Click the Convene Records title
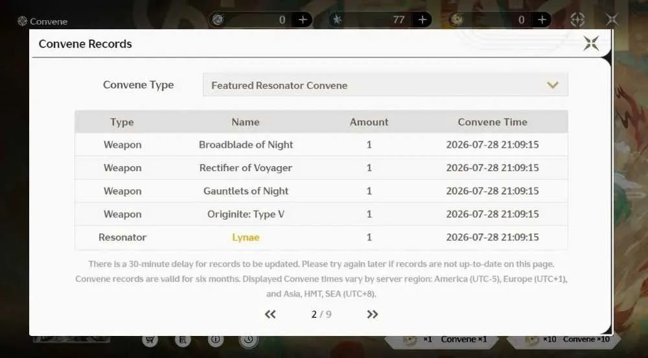 click(x=85, y=44)
